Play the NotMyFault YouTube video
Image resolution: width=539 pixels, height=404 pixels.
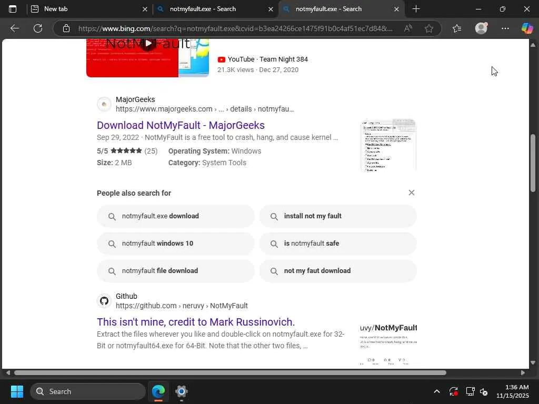pyautogui.click(x=148, y=44)
